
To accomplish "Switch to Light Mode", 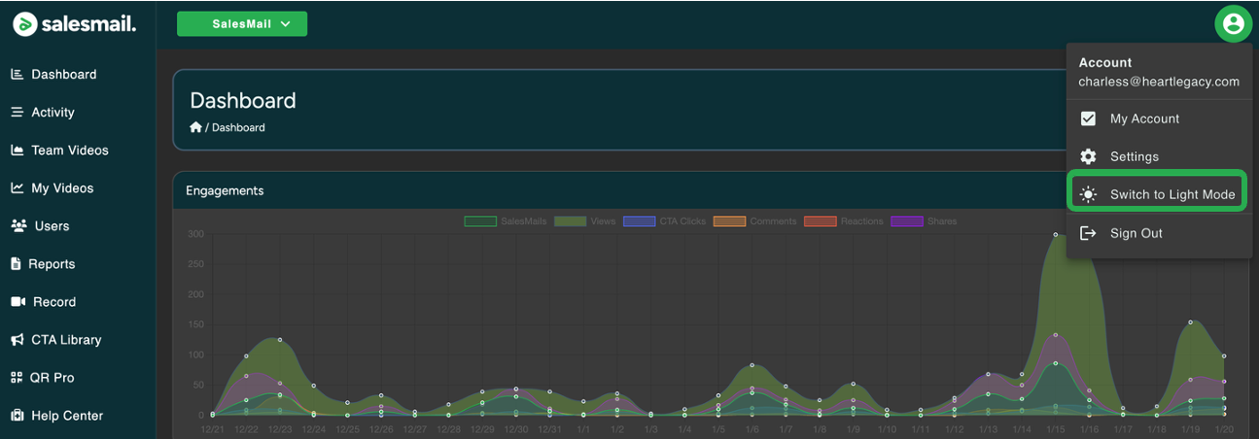I will [x=1156, y=194].
